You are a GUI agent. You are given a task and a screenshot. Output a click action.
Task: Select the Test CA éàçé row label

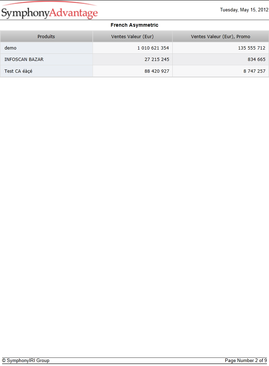18,71
